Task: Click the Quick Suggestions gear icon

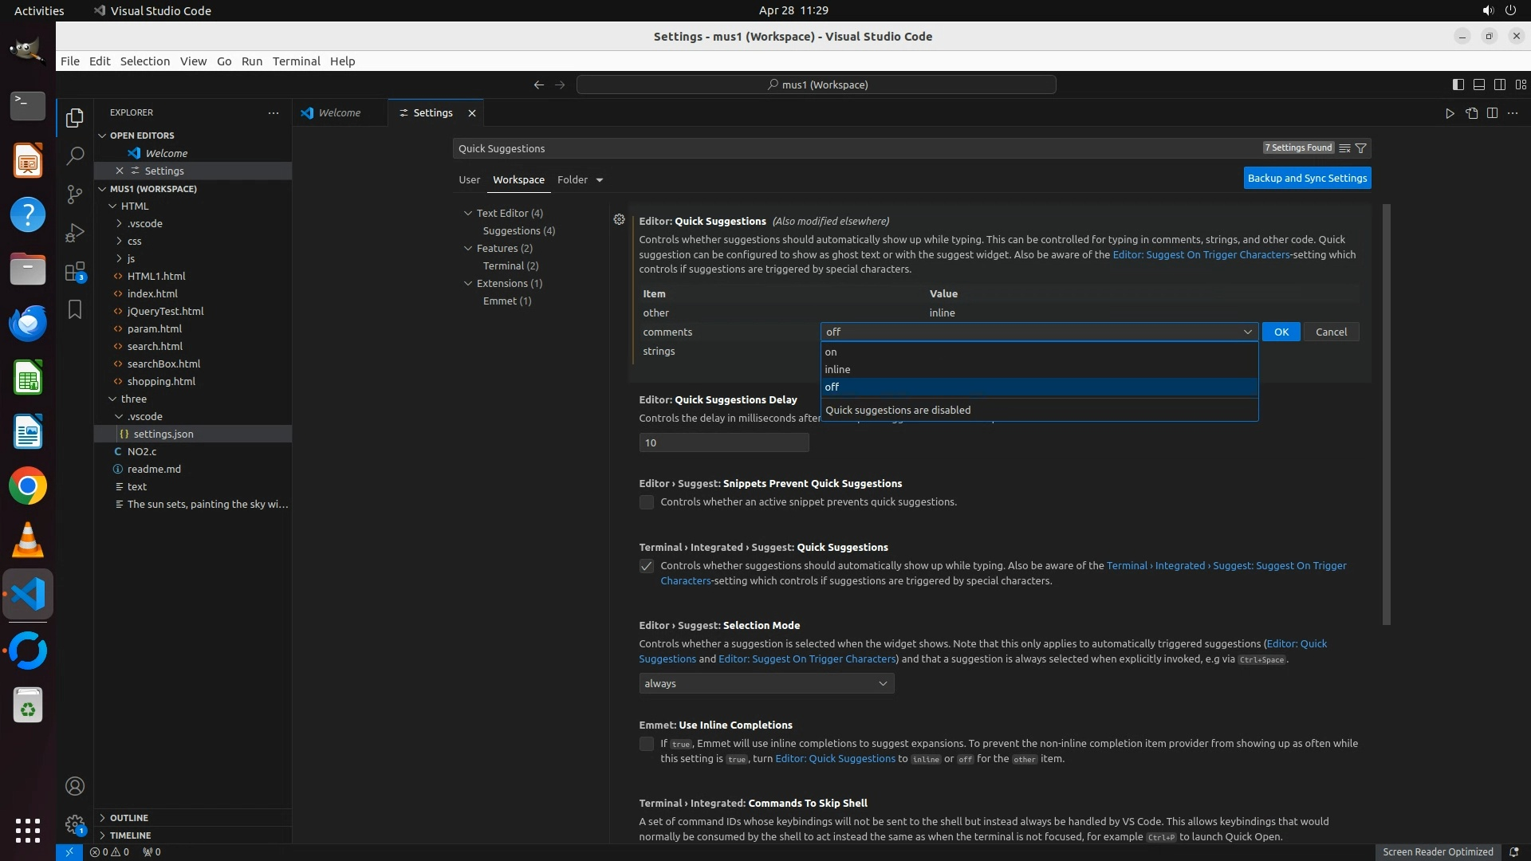Action: (x=619, y=219)
